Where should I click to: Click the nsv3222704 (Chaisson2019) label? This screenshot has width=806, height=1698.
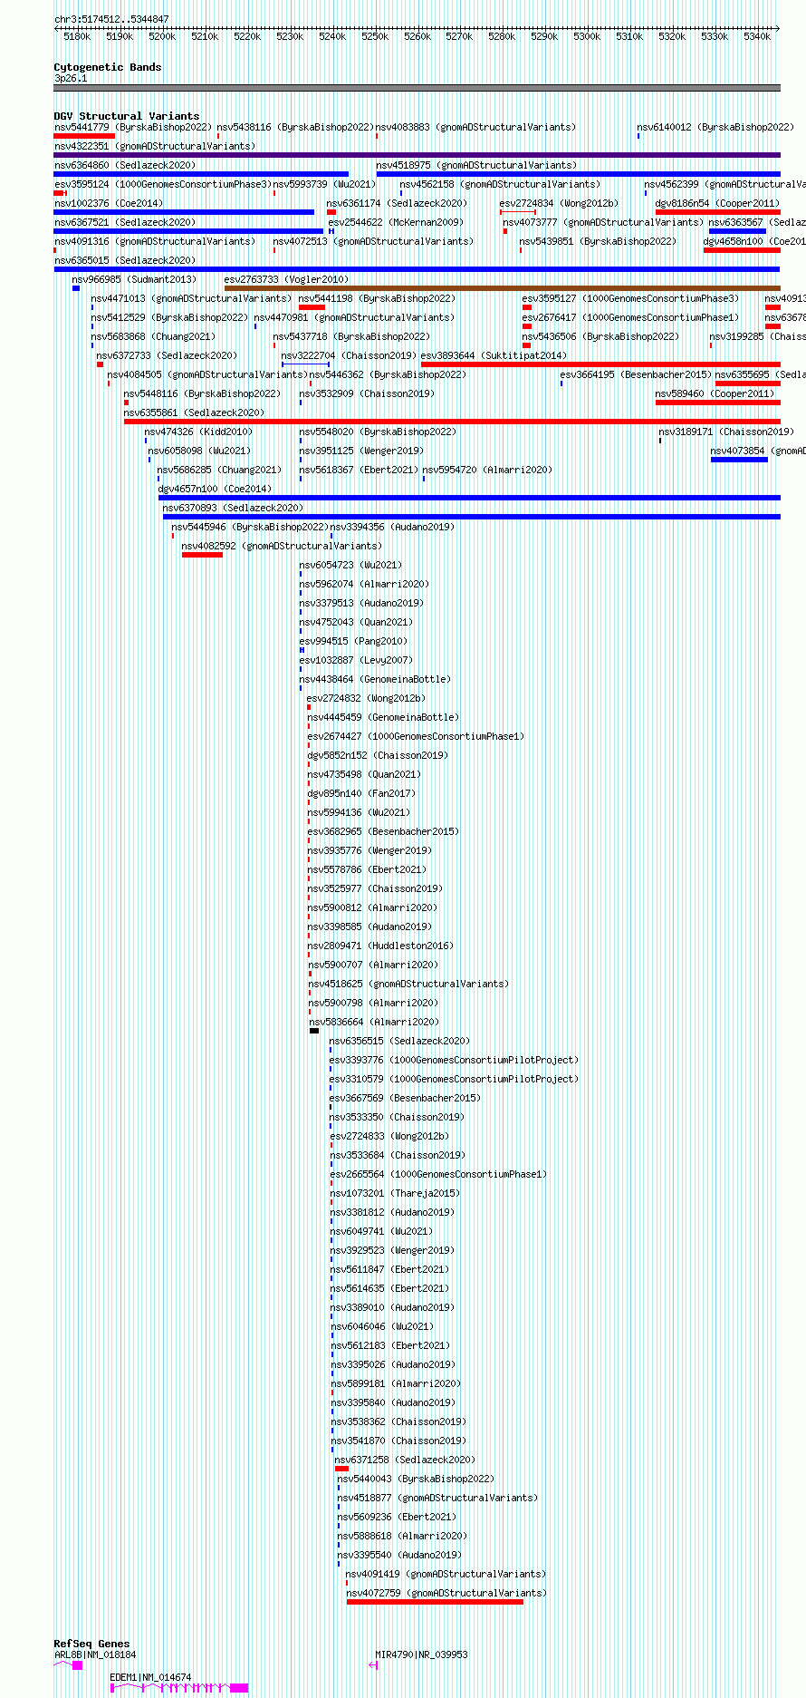point(349,356)
